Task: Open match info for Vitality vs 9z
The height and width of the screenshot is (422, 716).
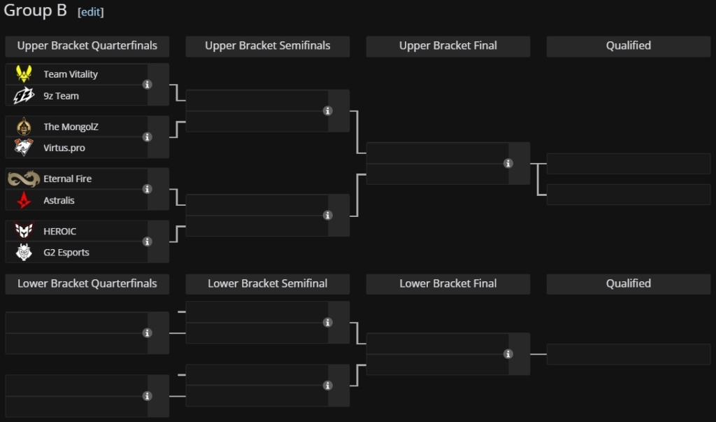Action: [147, 85]
